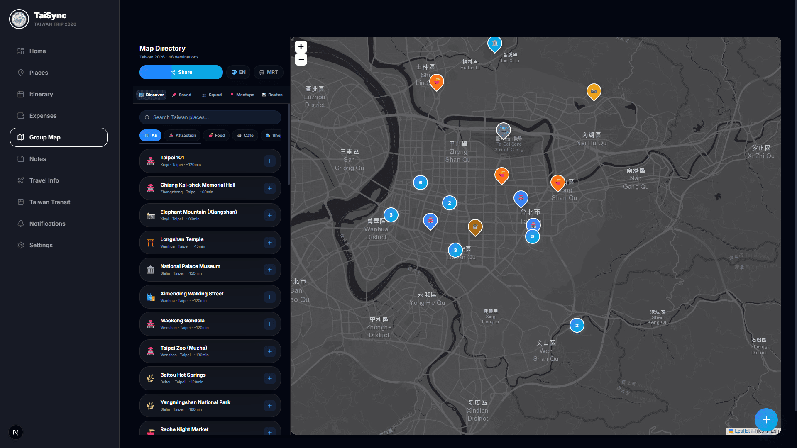The image size is (797, 448).
Task: Switch to the Routes tab
Action: (272, 95)
